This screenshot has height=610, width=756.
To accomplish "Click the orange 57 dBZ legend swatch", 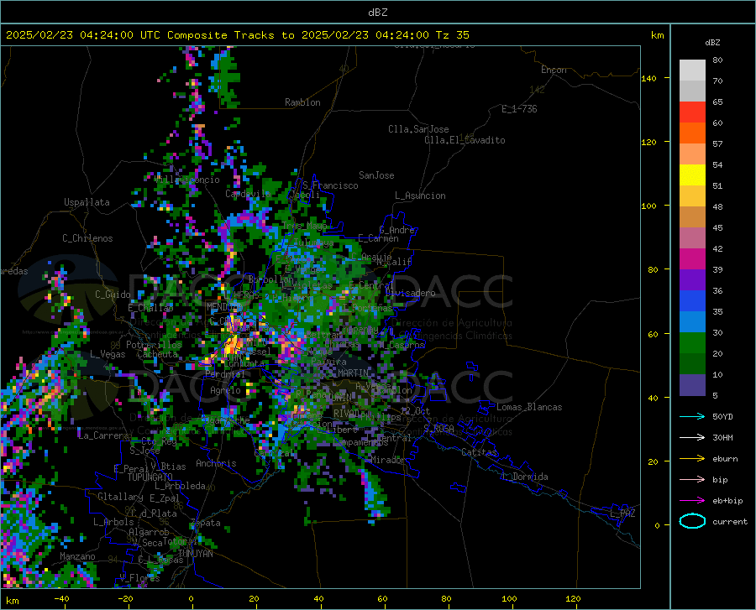I will 692,133.
